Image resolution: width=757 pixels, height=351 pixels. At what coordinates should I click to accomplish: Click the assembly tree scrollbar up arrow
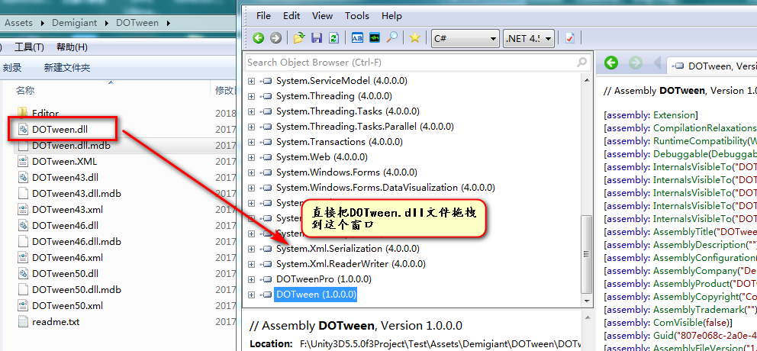click(x=586, y=80)
